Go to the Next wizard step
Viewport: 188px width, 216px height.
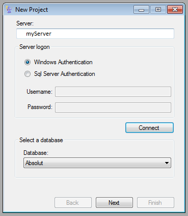[114, 202]
